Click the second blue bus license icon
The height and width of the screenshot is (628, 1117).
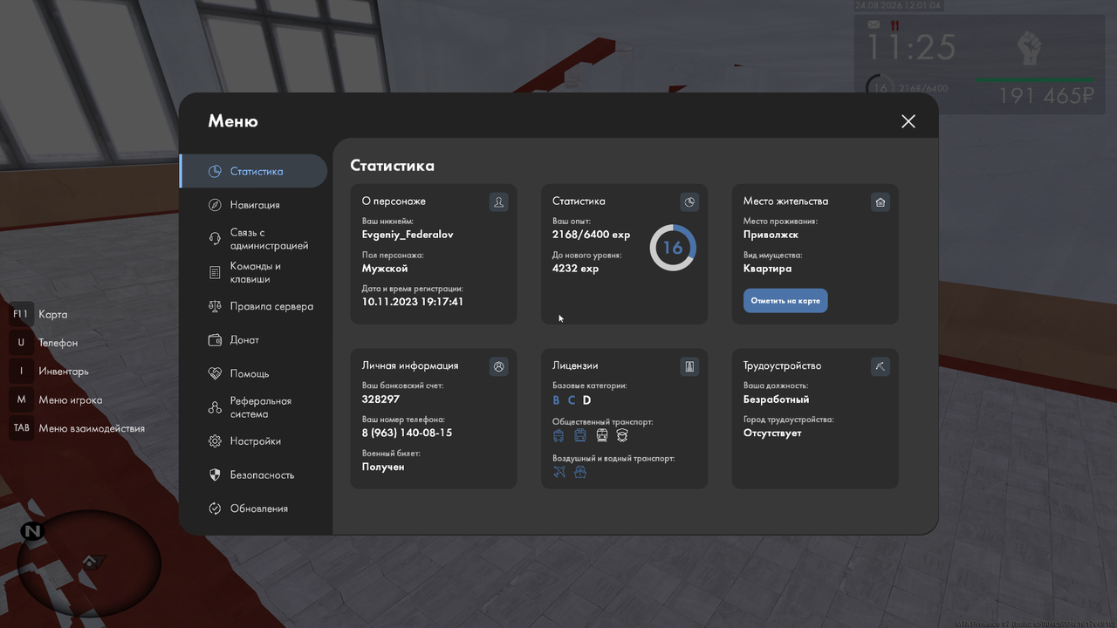(580, 435)
